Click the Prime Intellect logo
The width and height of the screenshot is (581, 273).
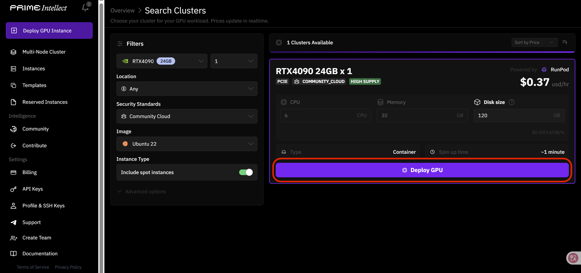(38, 8)
